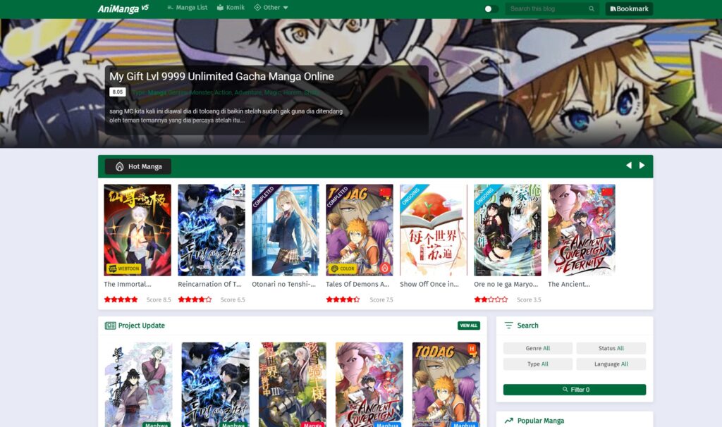Open Tales Of Demons A... cover thumbnail
Screen dimensions: 722x427
click(360, 230)
